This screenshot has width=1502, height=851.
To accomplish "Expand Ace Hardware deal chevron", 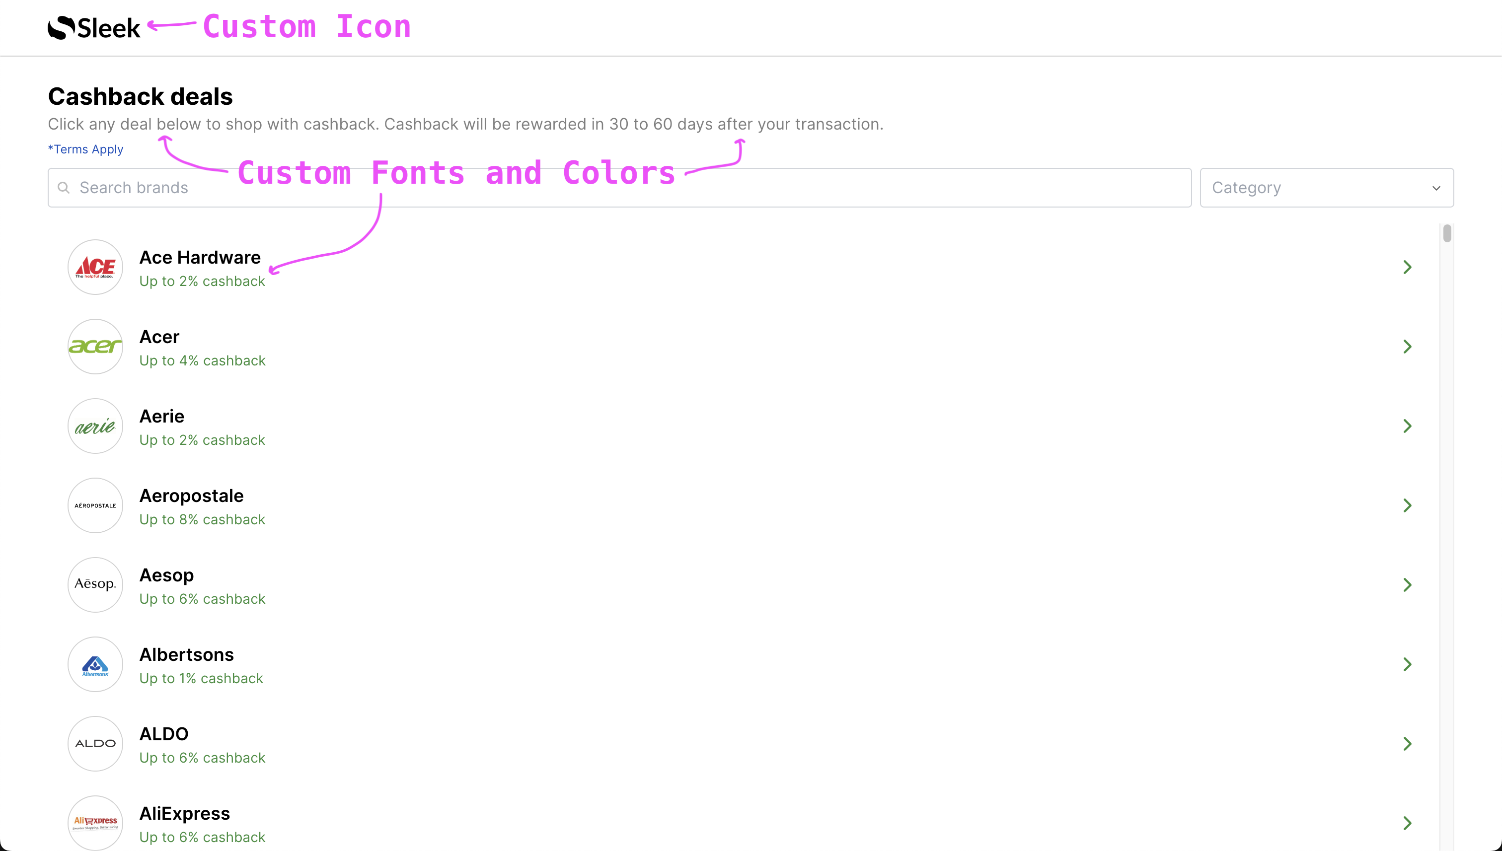I will click(x=1407, y=267).
